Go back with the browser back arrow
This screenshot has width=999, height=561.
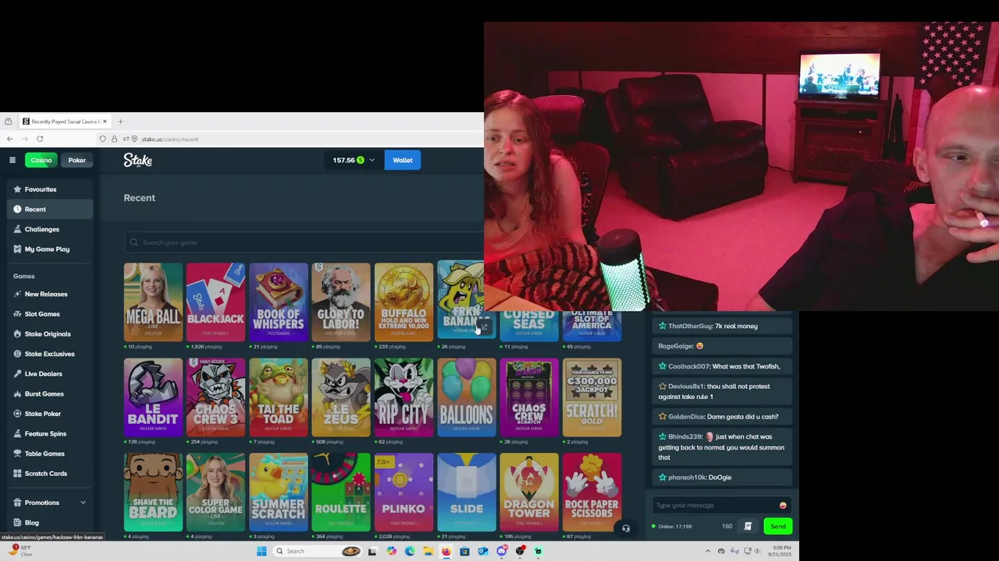[x=9, y=139]
